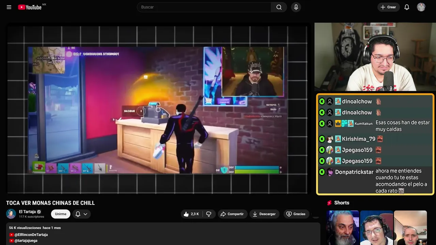Click the crown badge next to Kumitakun
436x245 pixels.
[x=338, y=124]
